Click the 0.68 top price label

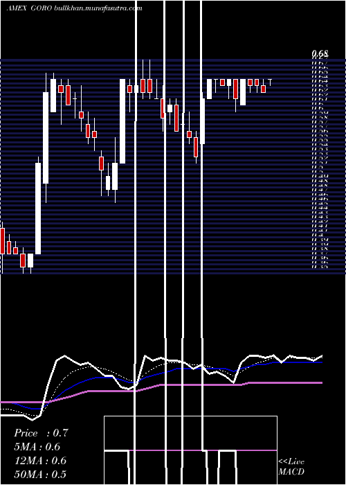coord(320,54)
